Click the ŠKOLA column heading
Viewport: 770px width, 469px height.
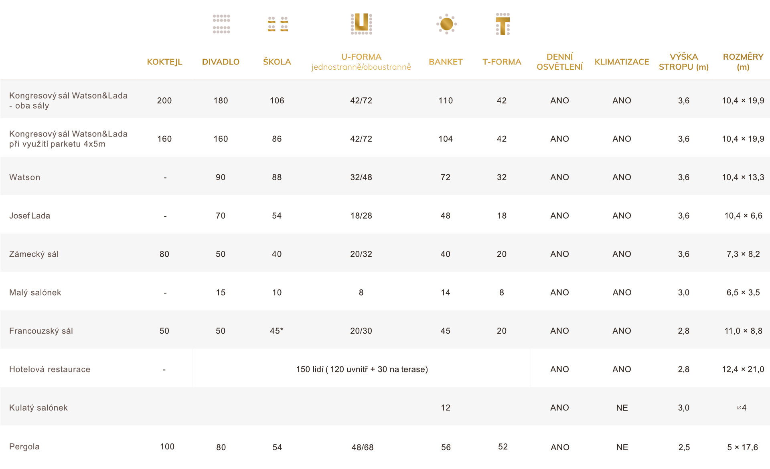click(x=277, y=62)
